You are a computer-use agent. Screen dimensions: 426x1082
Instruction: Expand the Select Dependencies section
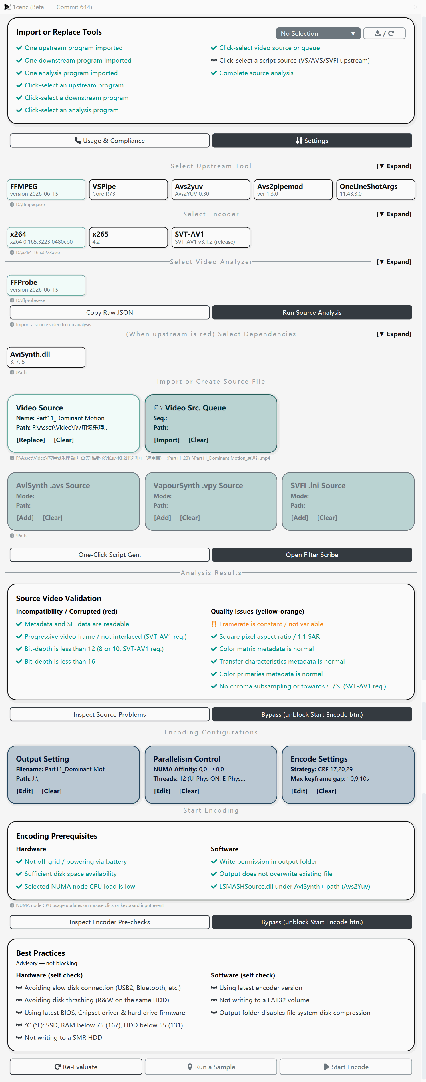click(394, 334)
